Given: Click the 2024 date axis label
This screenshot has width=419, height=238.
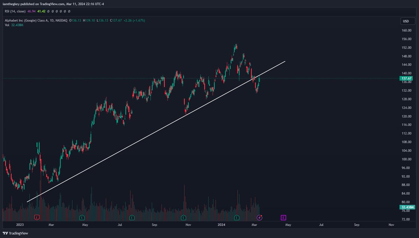Looking at the screenshot, I should pyautogui.click(x=221, y=225).
